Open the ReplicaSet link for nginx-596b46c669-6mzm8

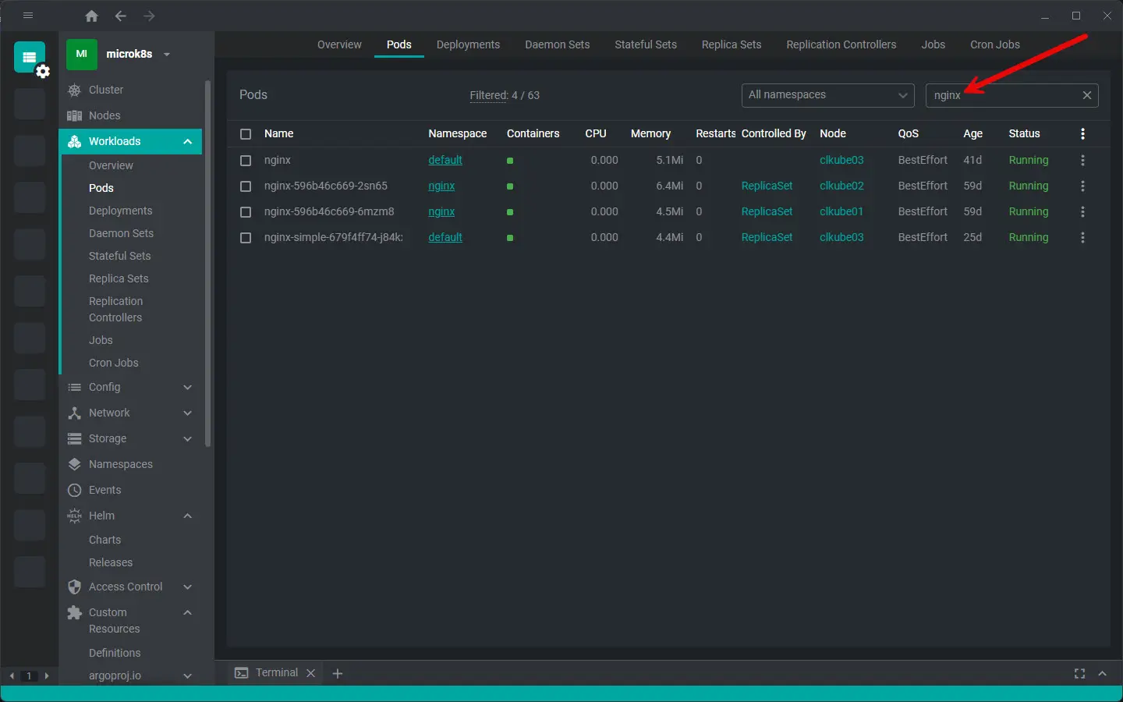pyautogui.click(x=767, y=211)
